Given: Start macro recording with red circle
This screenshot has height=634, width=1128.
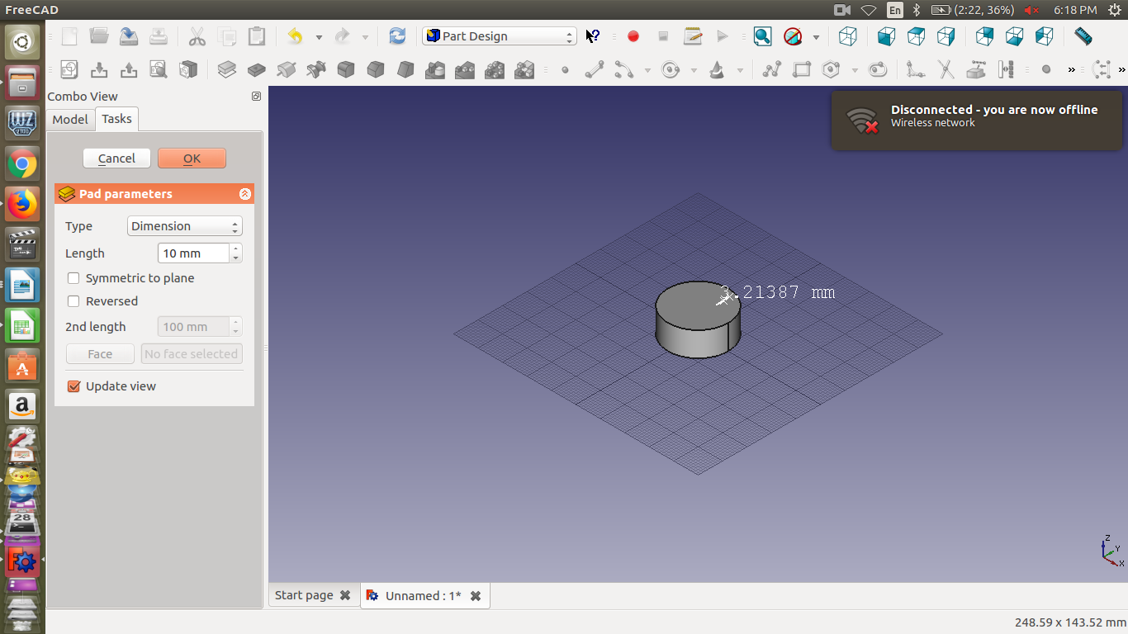Looking at the screenshot, I should [x=633, y=36].
